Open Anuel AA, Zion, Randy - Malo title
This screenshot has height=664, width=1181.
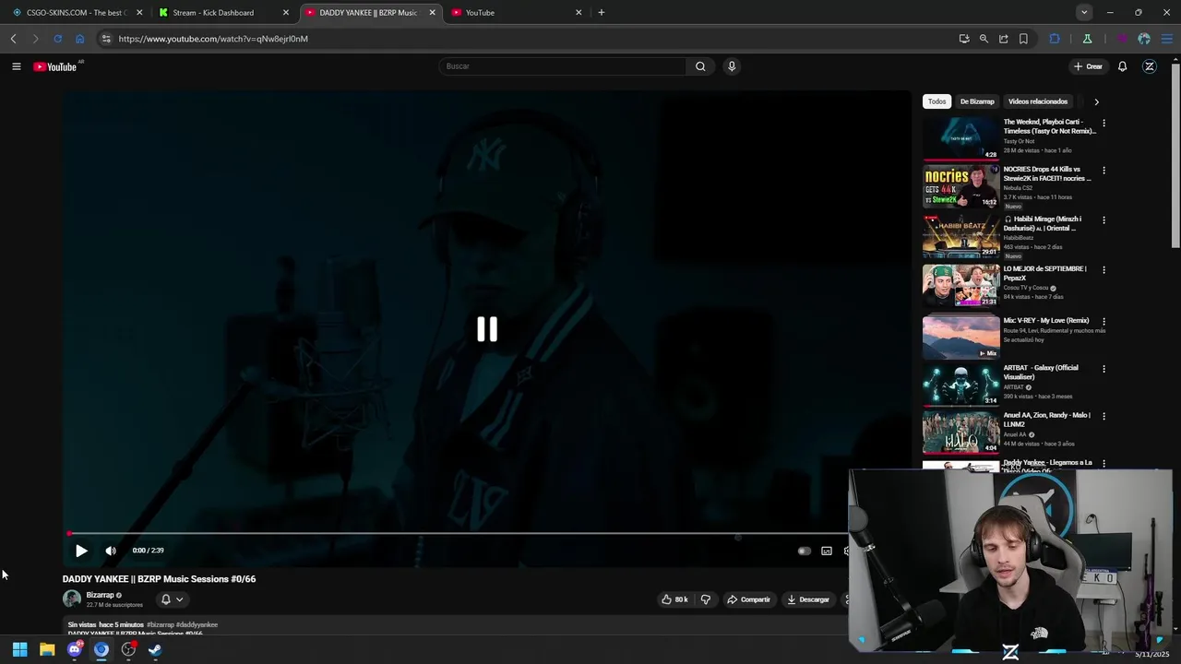pos(1047,420)
